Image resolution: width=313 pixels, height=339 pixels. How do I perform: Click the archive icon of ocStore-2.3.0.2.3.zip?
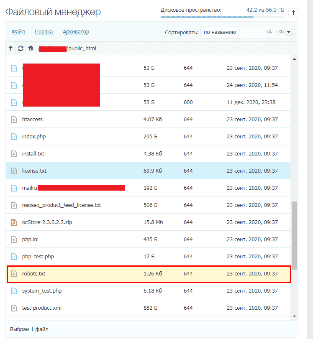tap(14, 222)
